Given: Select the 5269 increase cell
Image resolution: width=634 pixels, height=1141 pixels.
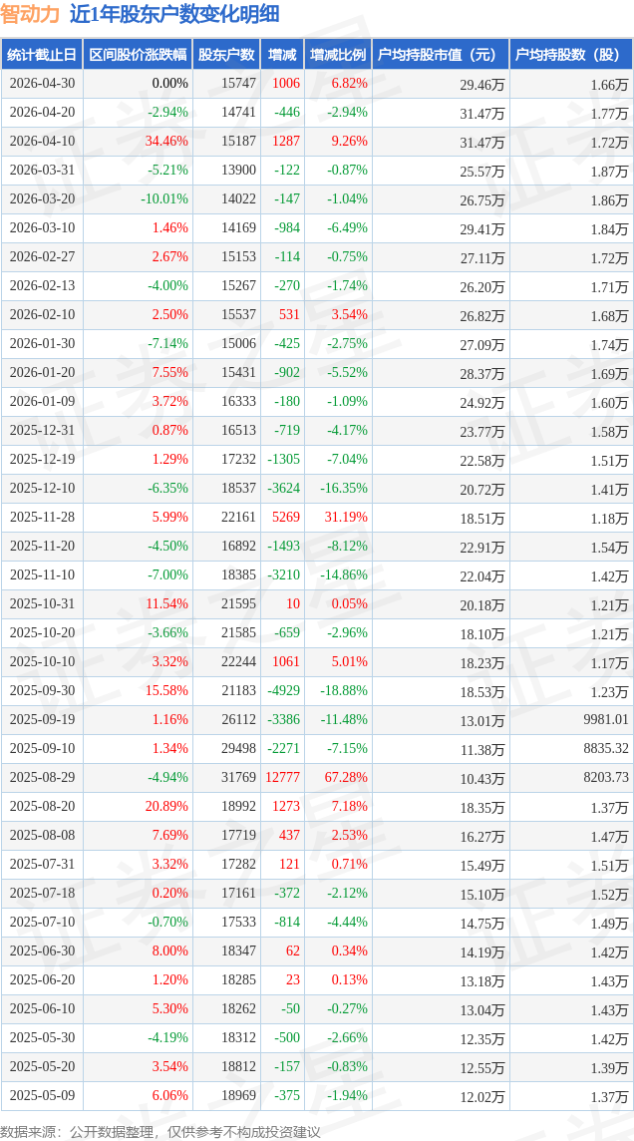Looking at the screenshot, I should click(x=282, y=518).
